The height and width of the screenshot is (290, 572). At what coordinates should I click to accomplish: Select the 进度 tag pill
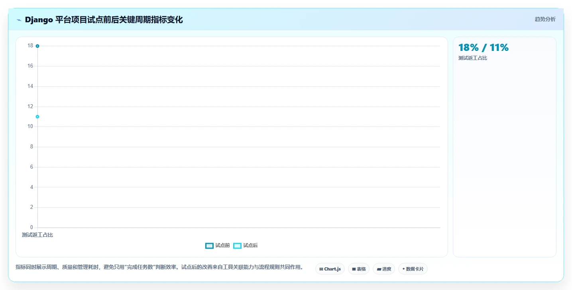[384, 269]
